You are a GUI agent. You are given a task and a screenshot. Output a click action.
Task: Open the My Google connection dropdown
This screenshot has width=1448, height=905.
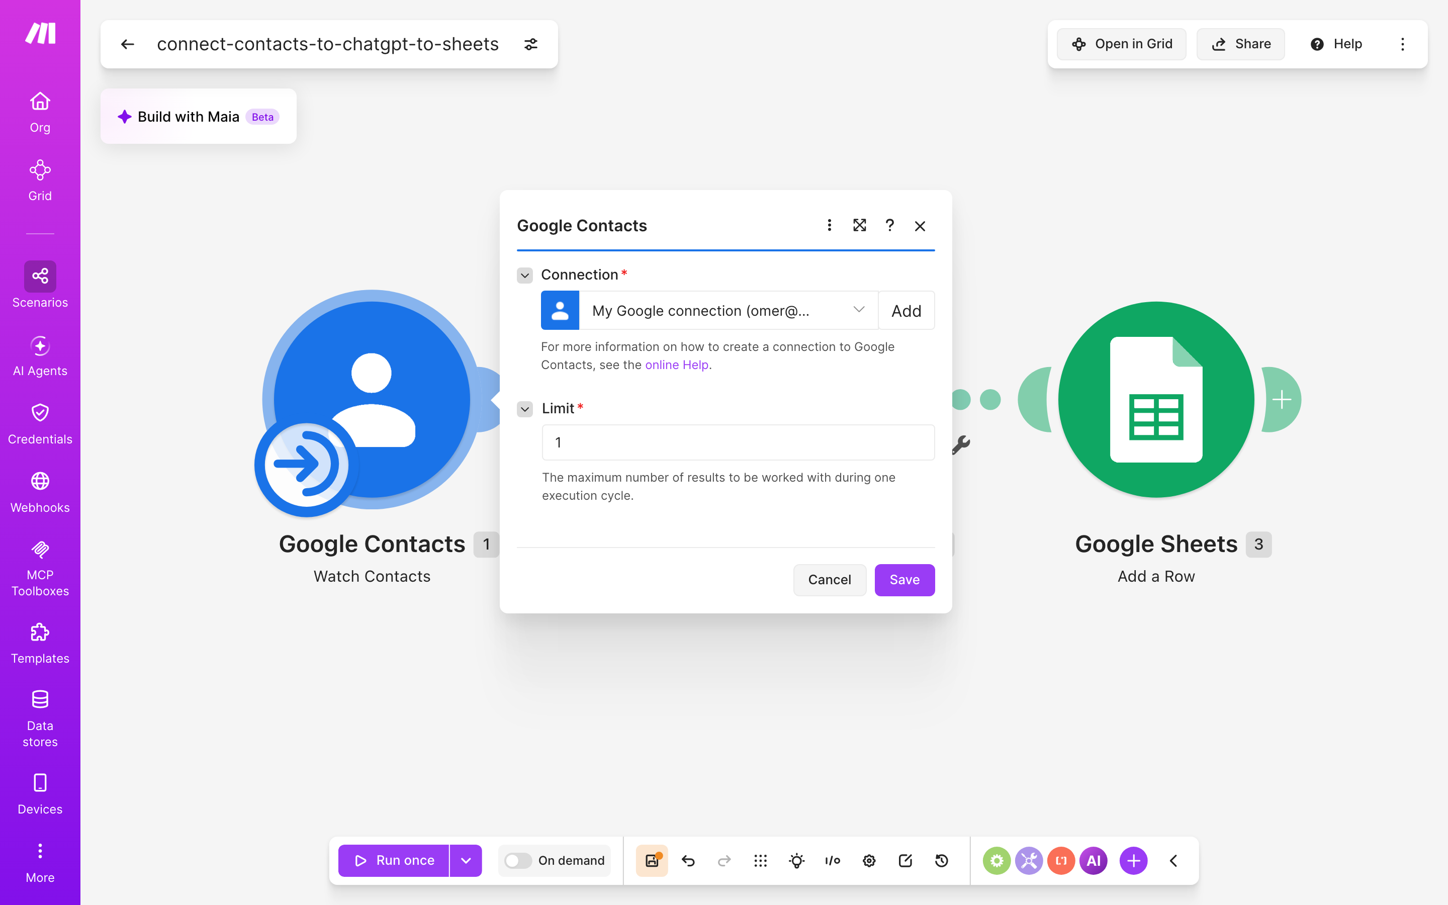728,311
